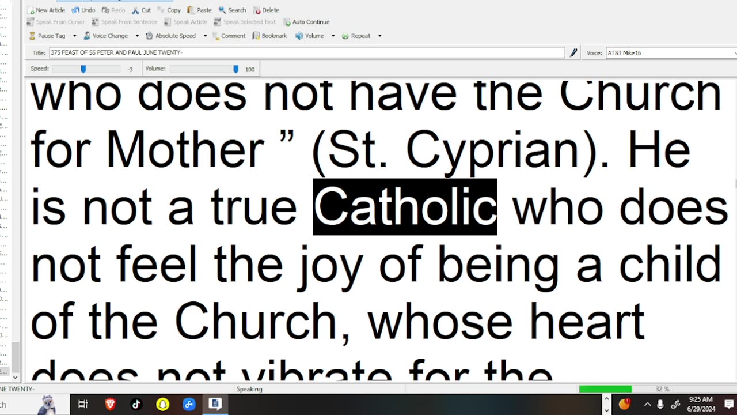The width and height of the screenshot is (737, 415).
Task: Toggle Auto Continue option
Action: (306, 22)
